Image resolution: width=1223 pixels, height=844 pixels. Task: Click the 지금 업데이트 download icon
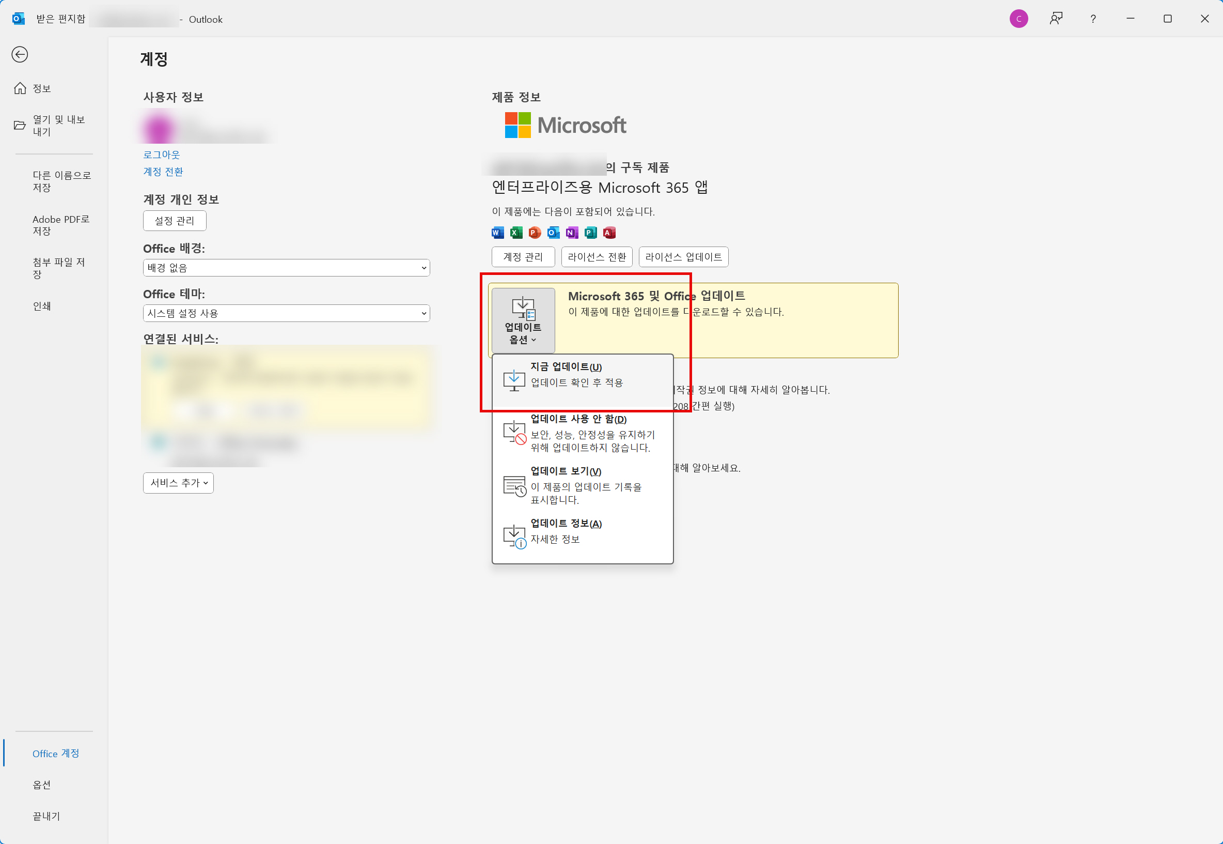(x=514, y=380)
